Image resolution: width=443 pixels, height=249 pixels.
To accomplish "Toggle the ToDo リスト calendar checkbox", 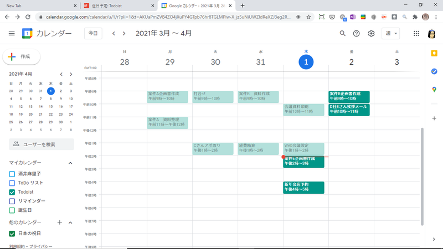I will coord(12,183).
